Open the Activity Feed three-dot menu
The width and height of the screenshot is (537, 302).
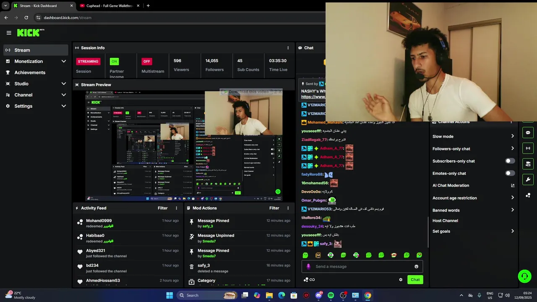coord(176,208)
